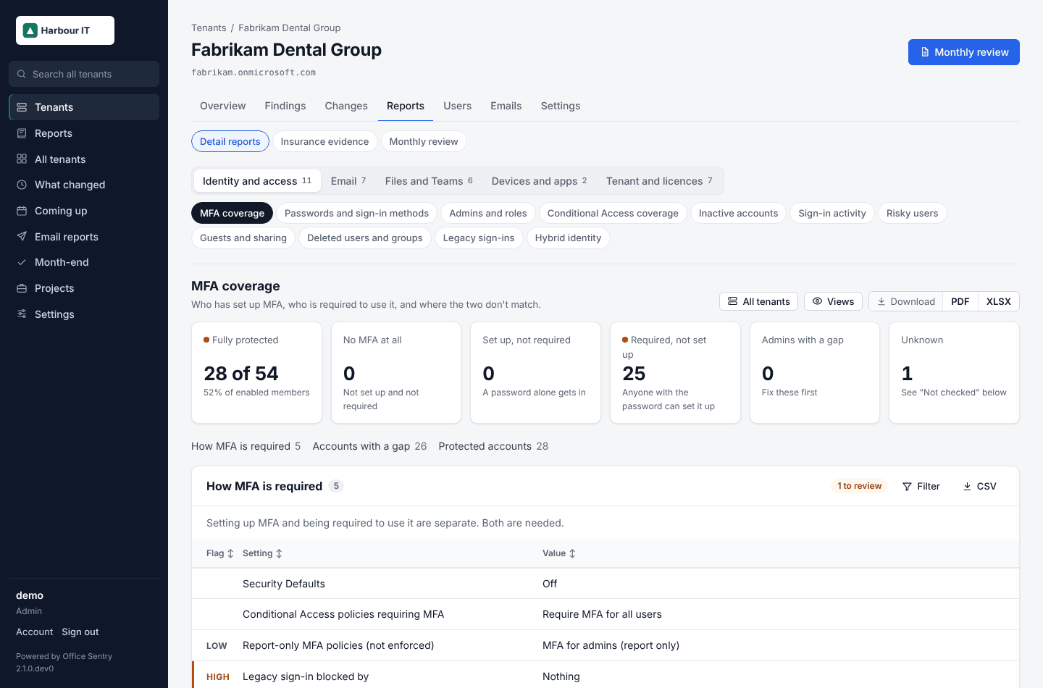Sort the table by Flag column

pos(219,553)
